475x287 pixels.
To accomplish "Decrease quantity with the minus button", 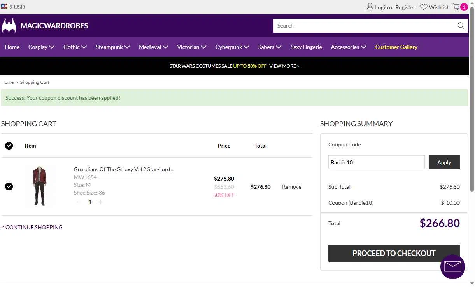I will click(x=79, y=202).
